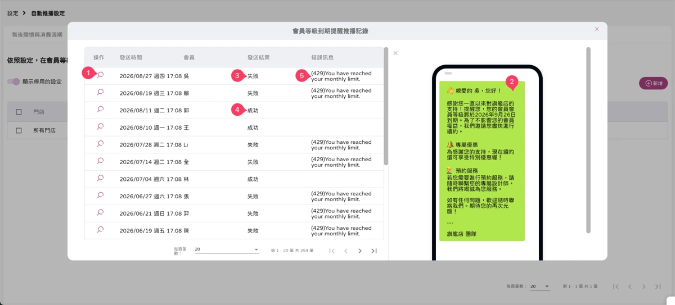Open rows-per-page dropdown in dialog
The width and height of the screenshot is (675, 305).
pyautogui.click(x=227, y=249)
